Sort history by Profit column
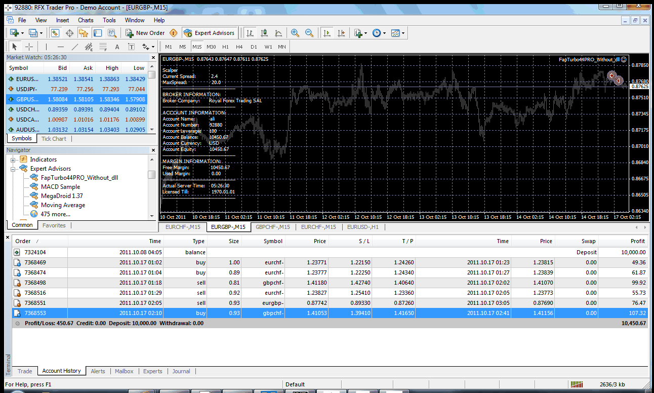Screen dimensions: 654x393 (623, 241)
